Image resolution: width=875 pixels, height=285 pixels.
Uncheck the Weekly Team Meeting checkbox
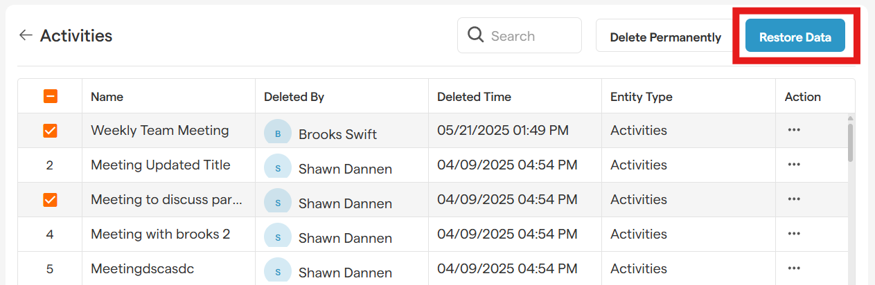pyautogui.click(x=50, y=131)
